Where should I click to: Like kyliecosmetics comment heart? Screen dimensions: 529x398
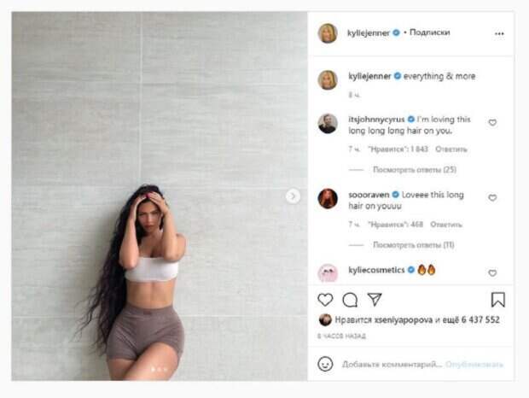[x=492, y=273]
